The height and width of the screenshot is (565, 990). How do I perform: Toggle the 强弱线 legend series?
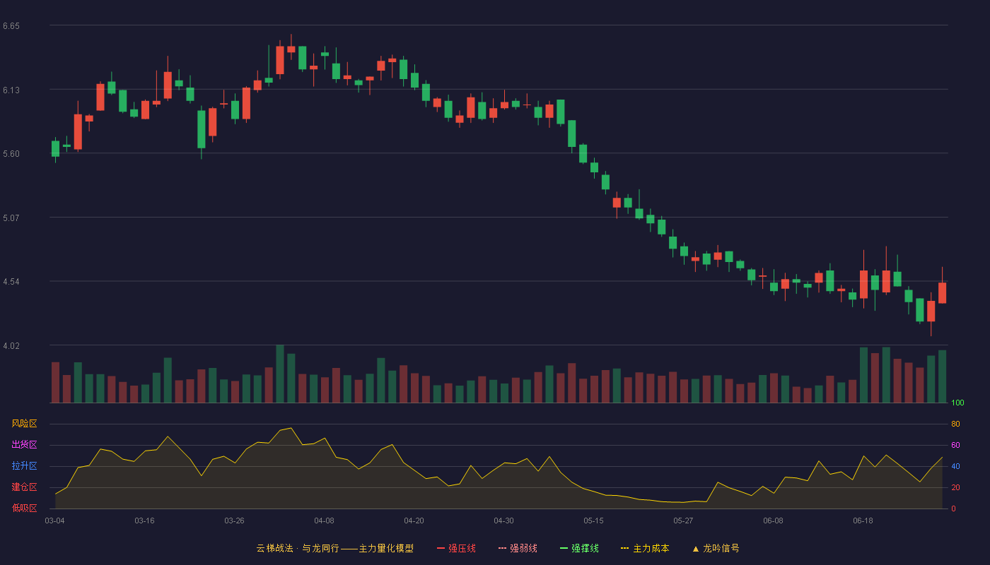coord(518,548)
